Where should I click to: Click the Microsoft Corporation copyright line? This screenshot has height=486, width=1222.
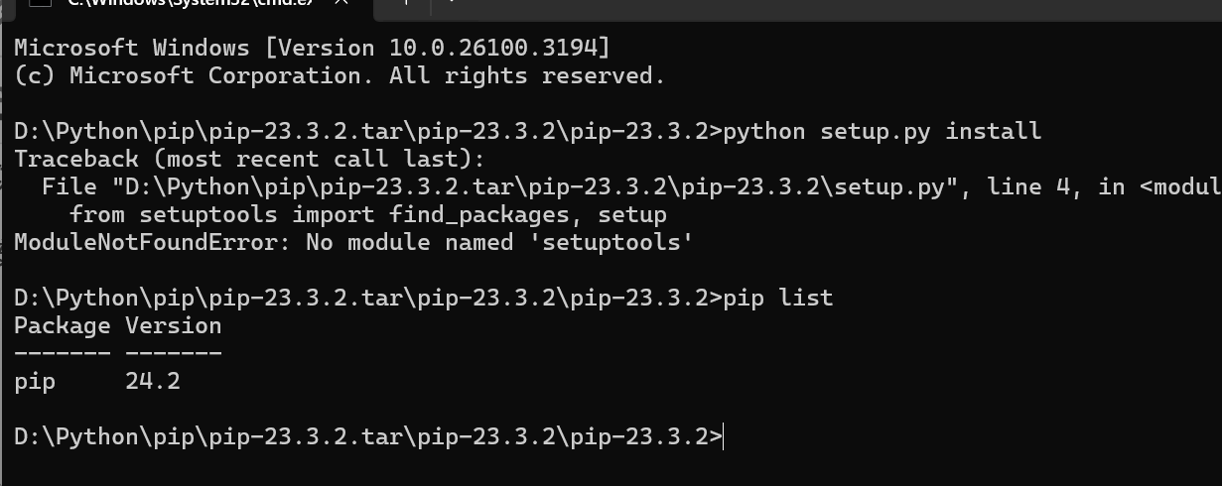point(339,75)
